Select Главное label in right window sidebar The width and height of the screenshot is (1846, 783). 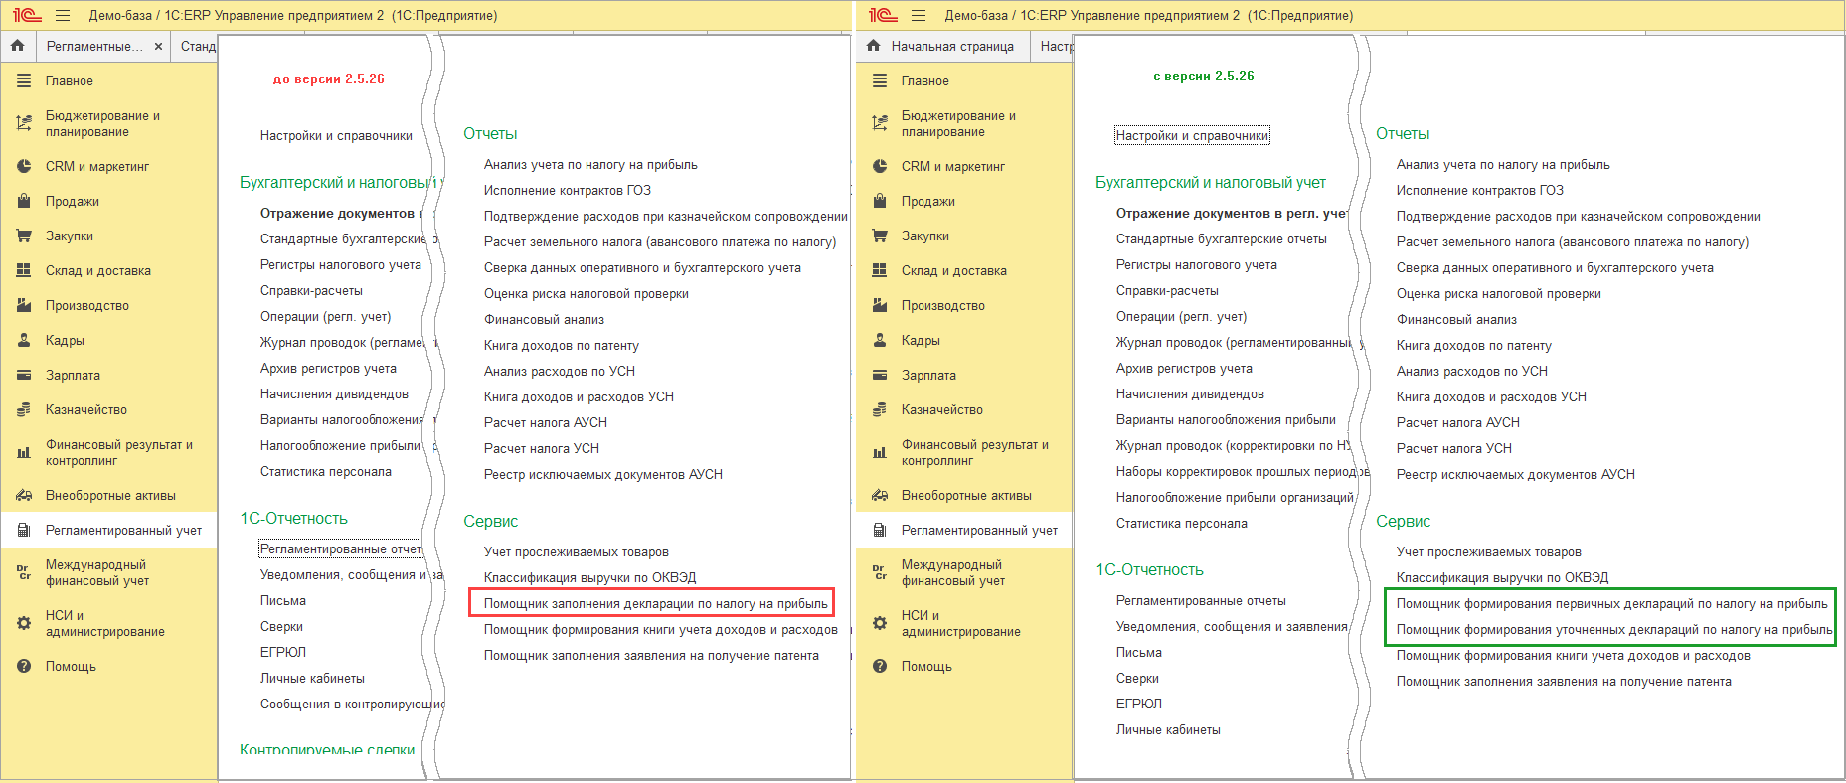coord(925,81)
